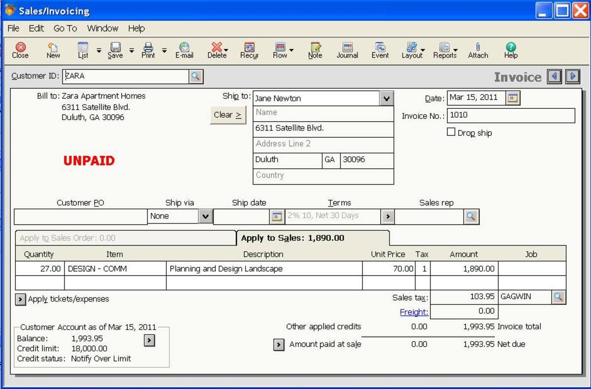
Task: Open the Recur icon to set recurring invoice
Action: pos(249,49)
